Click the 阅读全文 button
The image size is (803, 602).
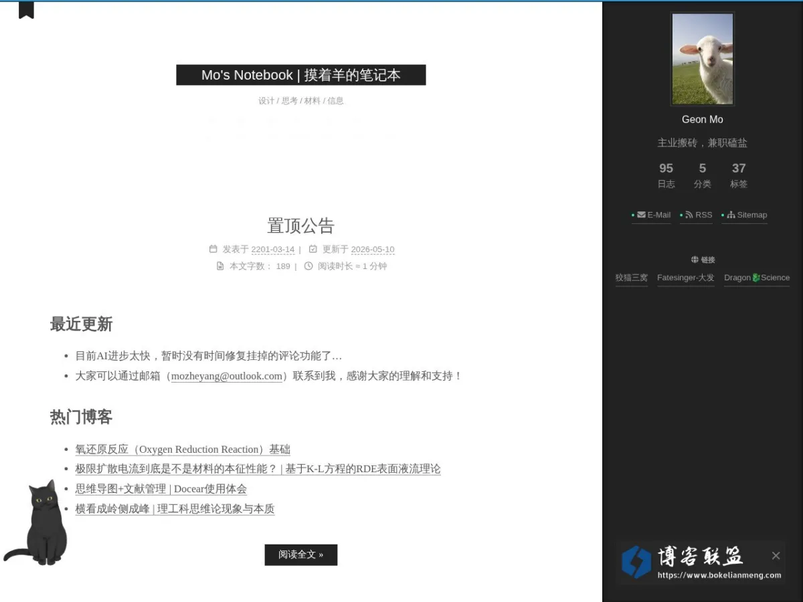coord(301,555)
